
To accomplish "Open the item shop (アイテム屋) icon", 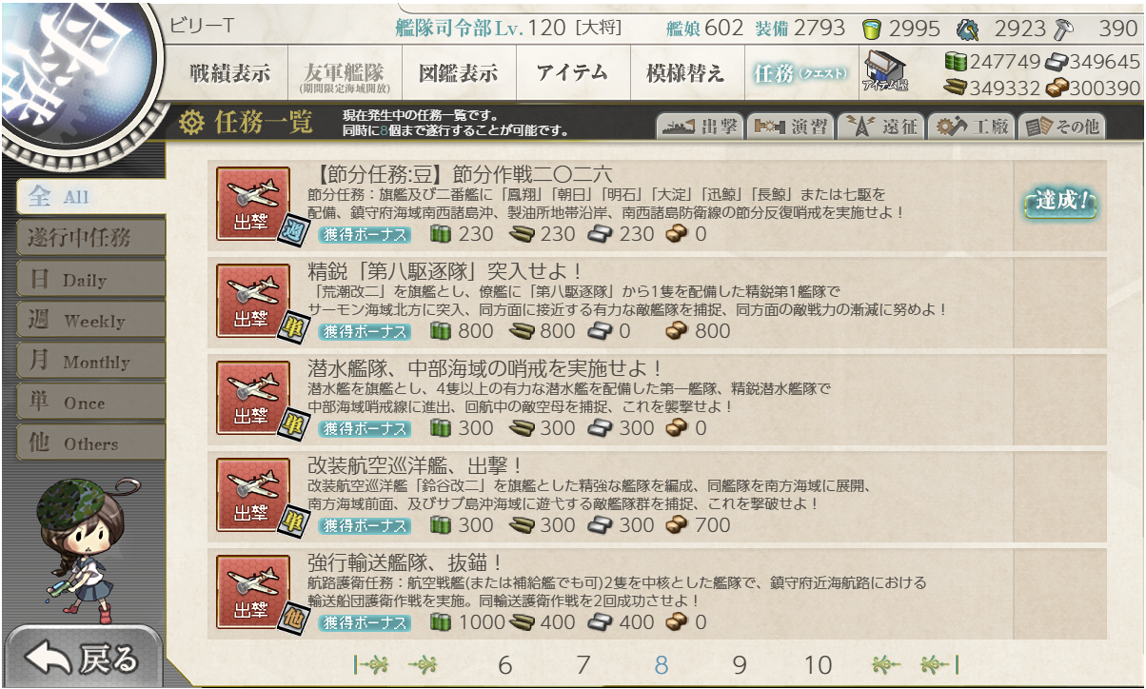I will click(x=885, y=72).
